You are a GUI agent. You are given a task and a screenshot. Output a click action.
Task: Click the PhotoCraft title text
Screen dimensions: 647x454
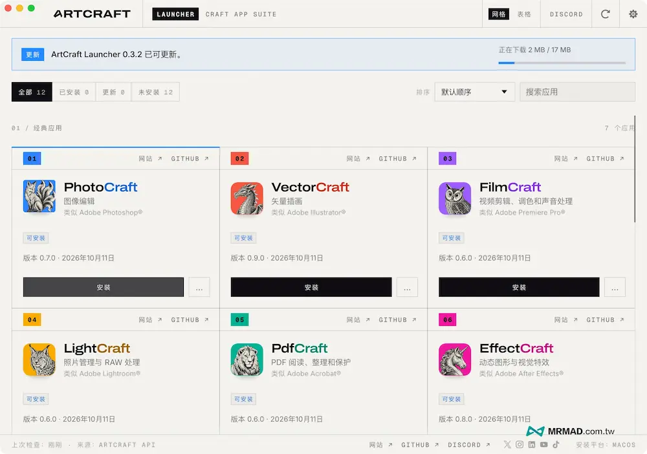click(x=100, y=187)
